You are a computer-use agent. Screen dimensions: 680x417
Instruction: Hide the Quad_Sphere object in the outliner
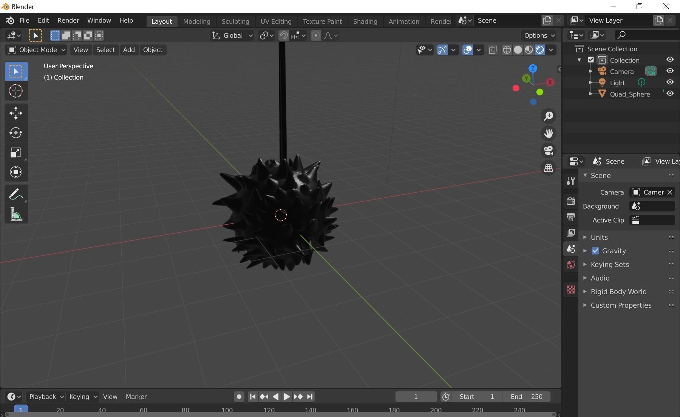(670, 94)
